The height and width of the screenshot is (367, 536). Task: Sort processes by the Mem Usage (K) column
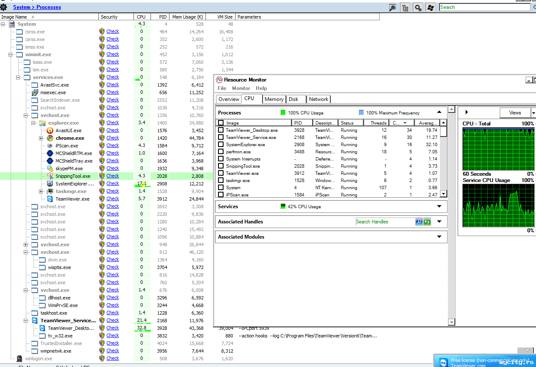(187, 17)
